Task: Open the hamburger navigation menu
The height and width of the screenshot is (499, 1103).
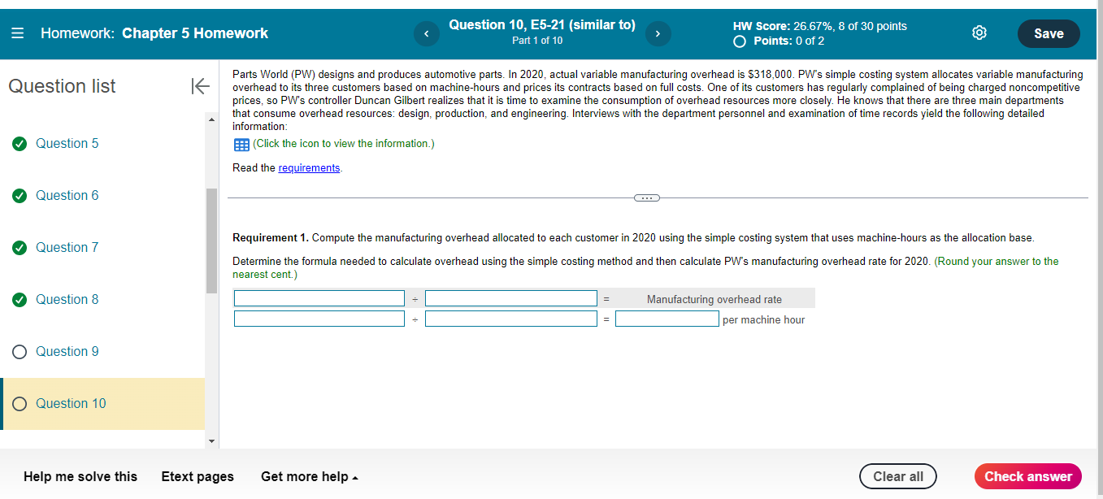Action: coord(17,33)
